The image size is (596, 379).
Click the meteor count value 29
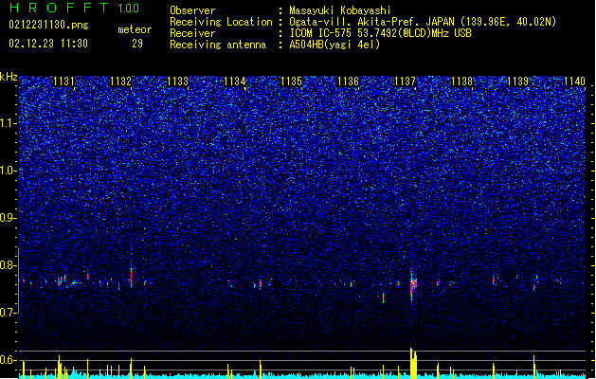point(137,44)
